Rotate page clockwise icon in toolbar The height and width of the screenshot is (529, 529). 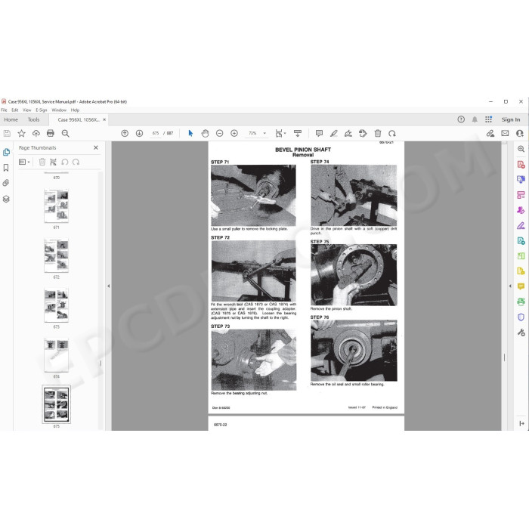(392, 133)
